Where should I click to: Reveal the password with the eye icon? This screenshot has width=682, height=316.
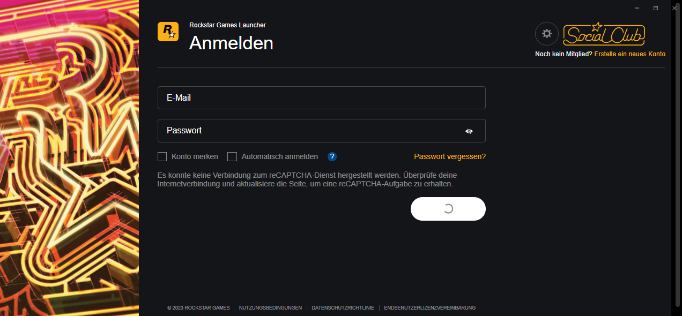click(x=469, y=131)
